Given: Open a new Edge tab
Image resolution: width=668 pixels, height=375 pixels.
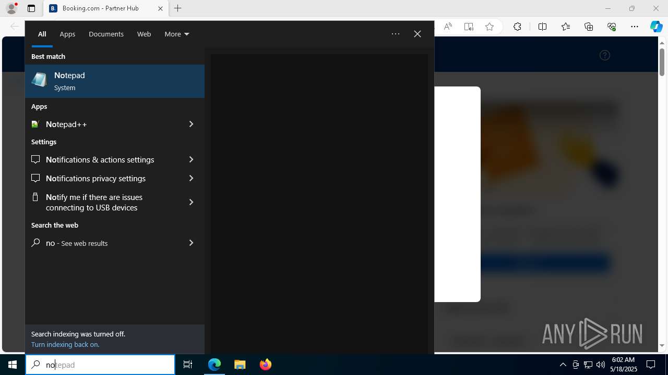Looking at the screenshot, I should (178, 8).
